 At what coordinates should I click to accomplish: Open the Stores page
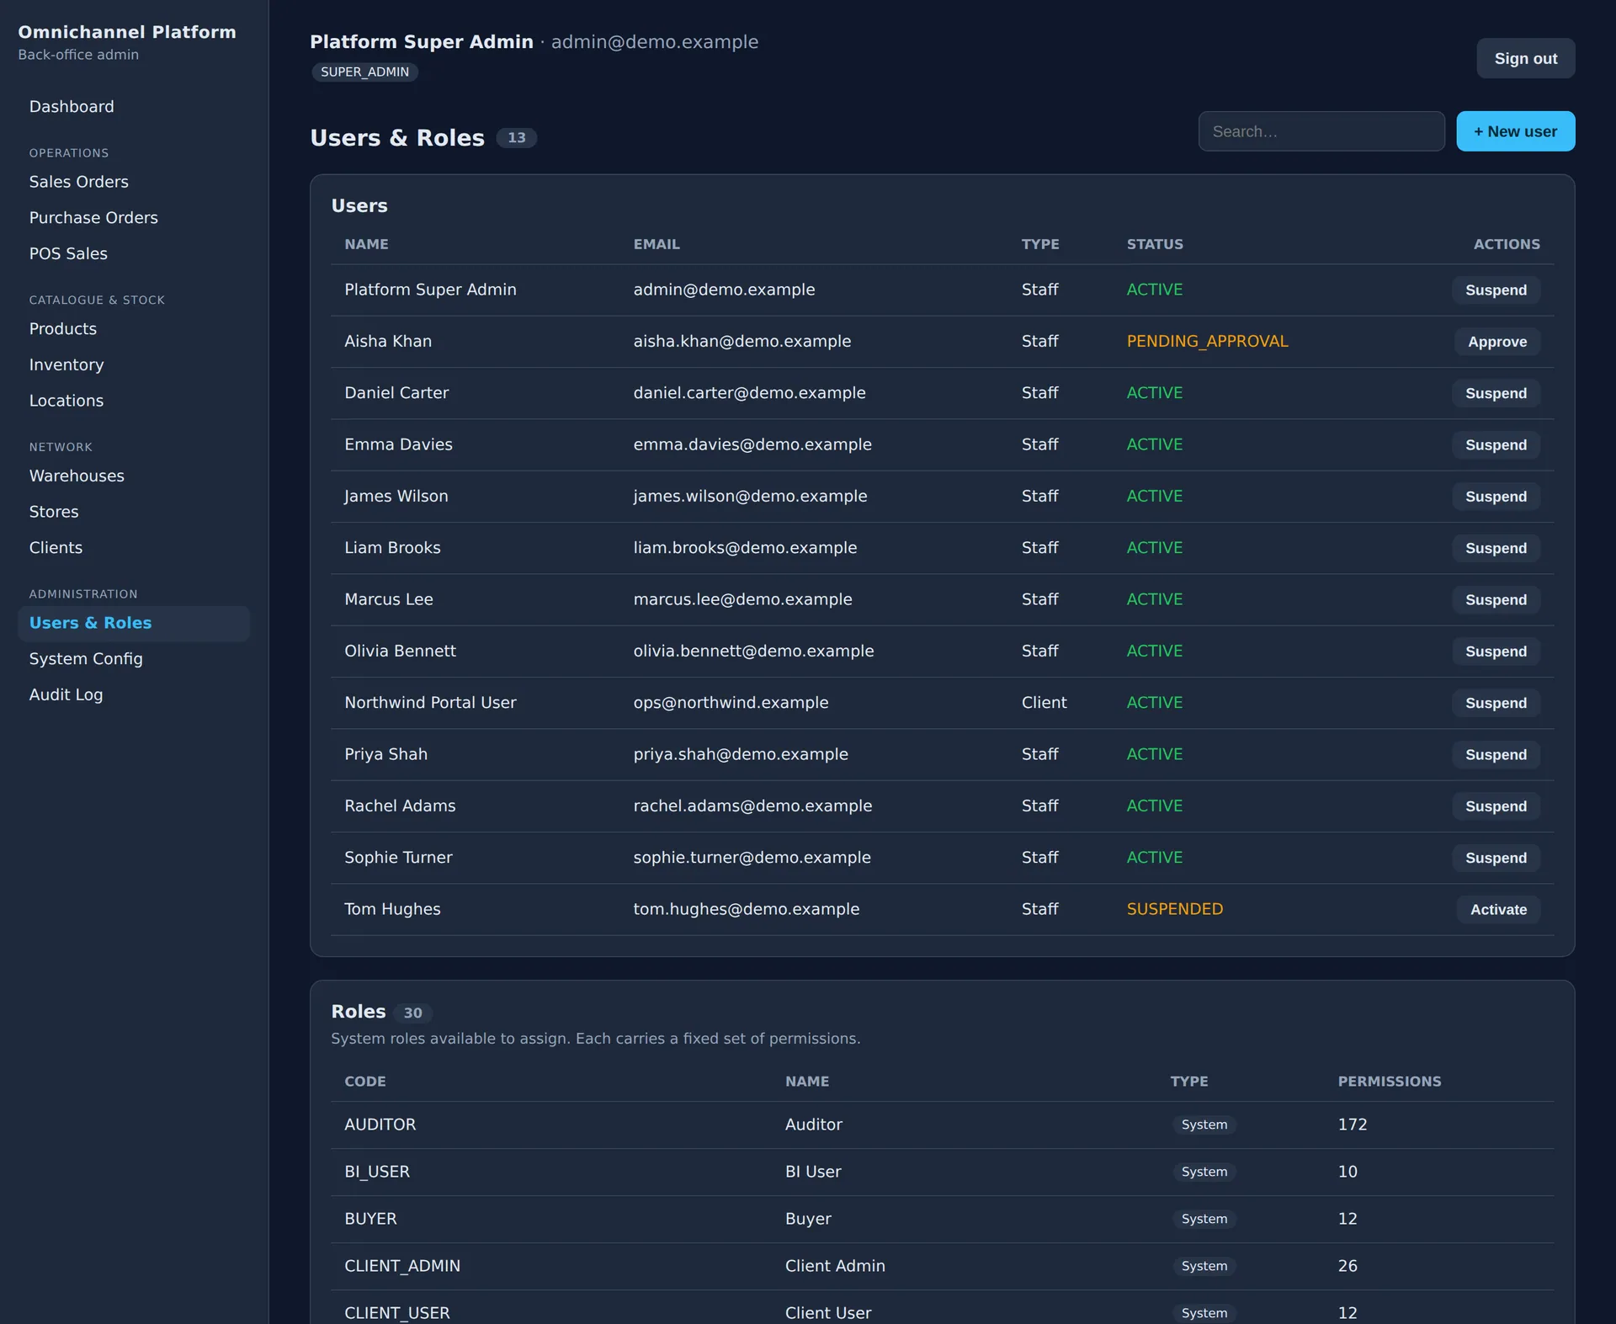tap(134, 512)
